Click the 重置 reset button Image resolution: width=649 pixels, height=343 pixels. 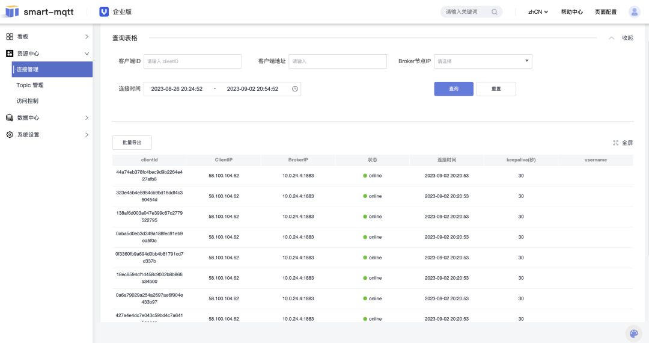click(x=496, y=89)
